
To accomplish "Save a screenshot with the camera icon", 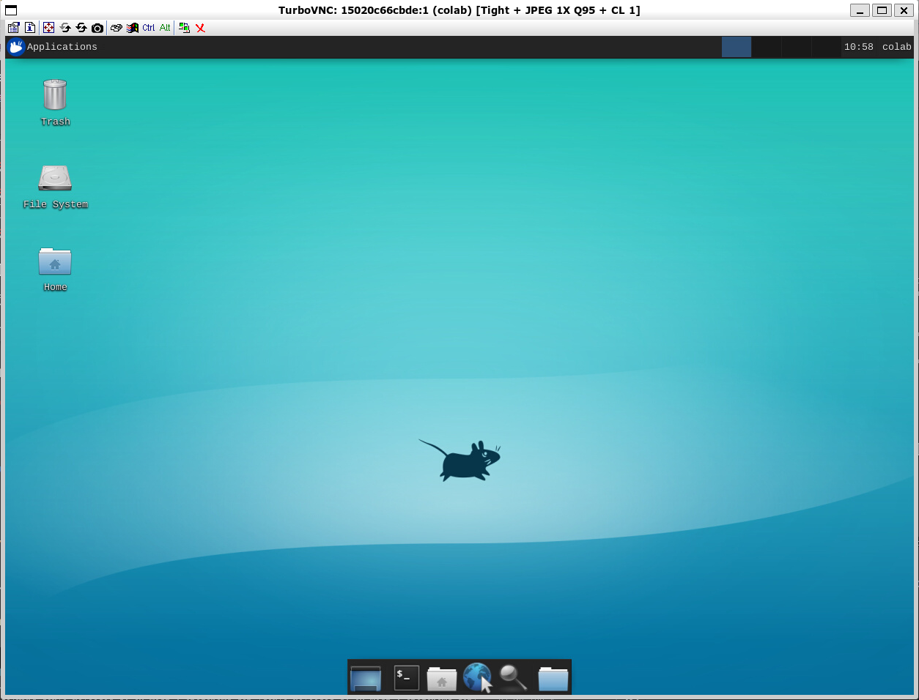I will (97, 28).
